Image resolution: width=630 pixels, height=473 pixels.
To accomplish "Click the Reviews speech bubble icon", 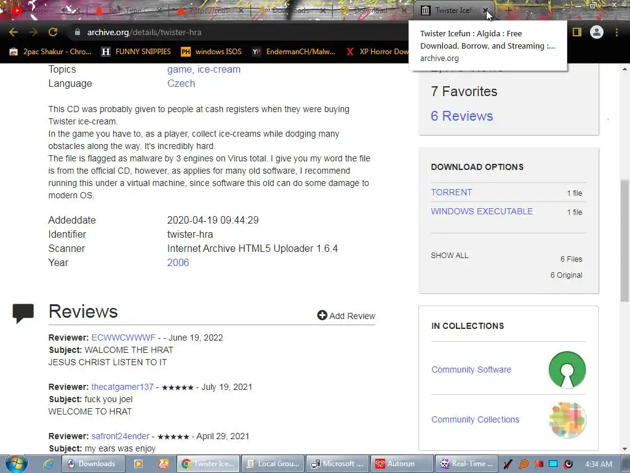I will tap(23, 313).
